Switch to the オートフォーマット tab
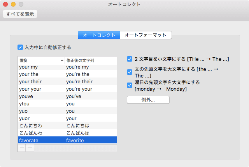Image resolution: width=249 pixels, height=167 pixels. point(146,35)
